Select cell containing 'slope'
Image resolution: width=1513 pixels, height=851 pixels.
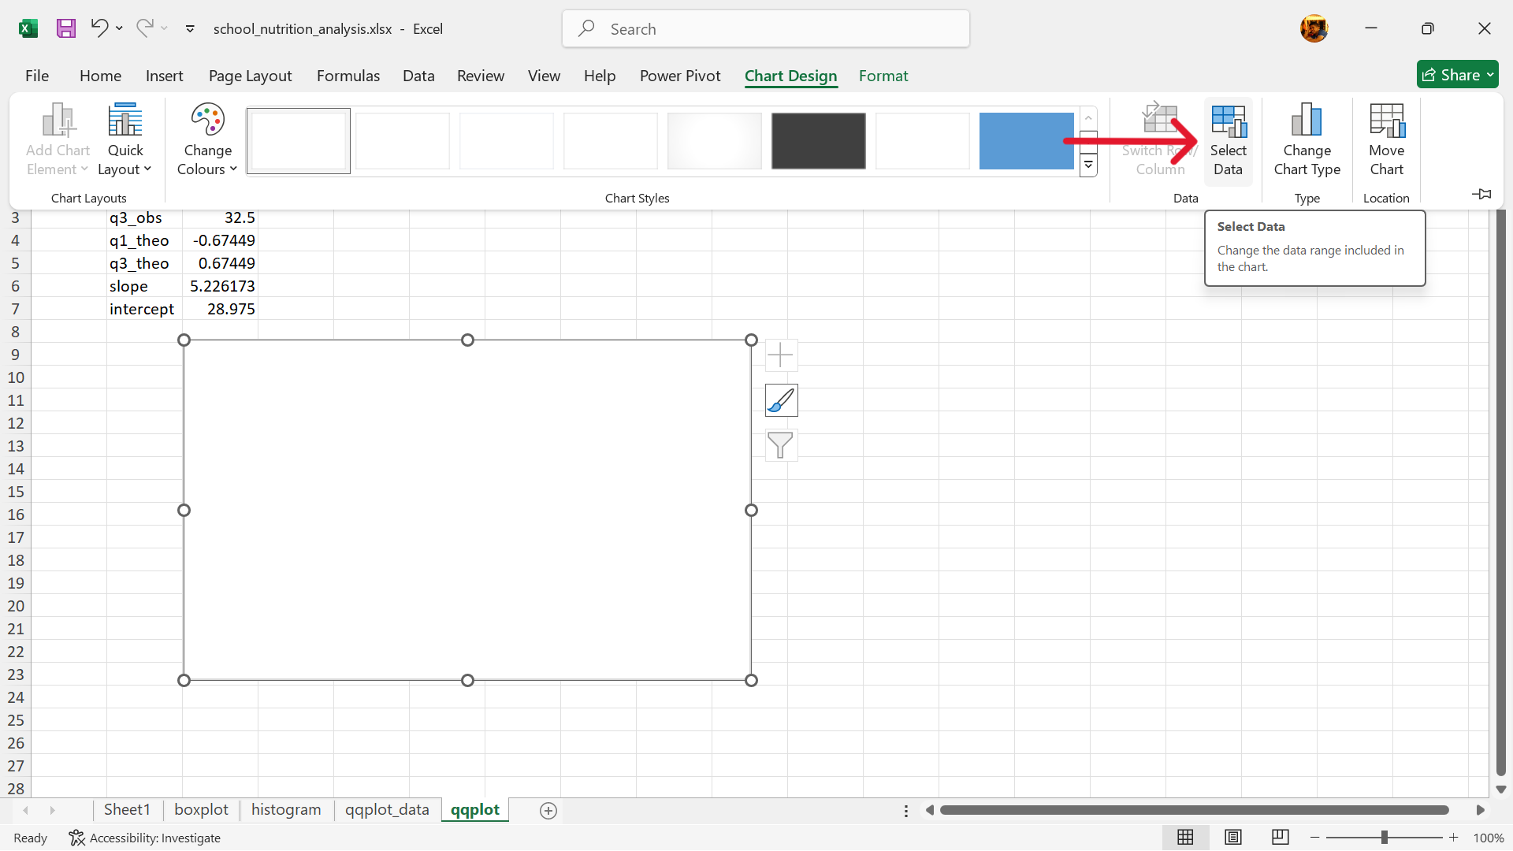pos(144,286)
